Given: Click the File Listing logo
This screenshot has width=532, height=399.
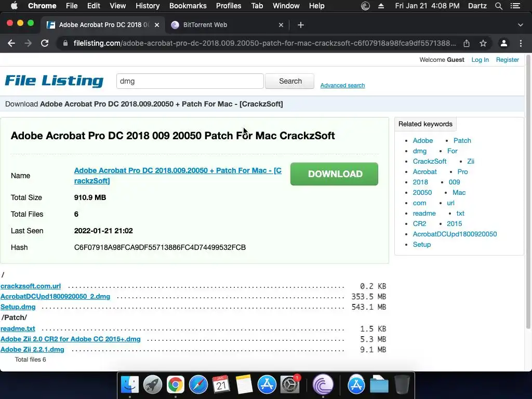Looking at the screenshot, I should tap(54, 81).
